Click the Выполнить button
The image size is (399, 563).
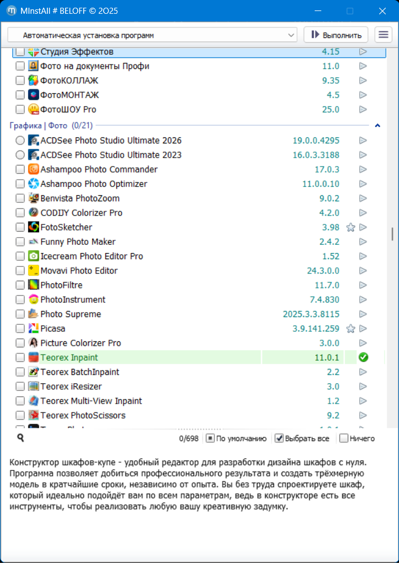coord(336,35)
